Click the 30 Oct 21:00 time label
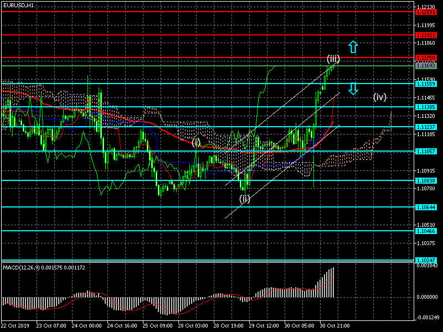The width and height of the screenshot is (443, 332). (x=335, y=325)
